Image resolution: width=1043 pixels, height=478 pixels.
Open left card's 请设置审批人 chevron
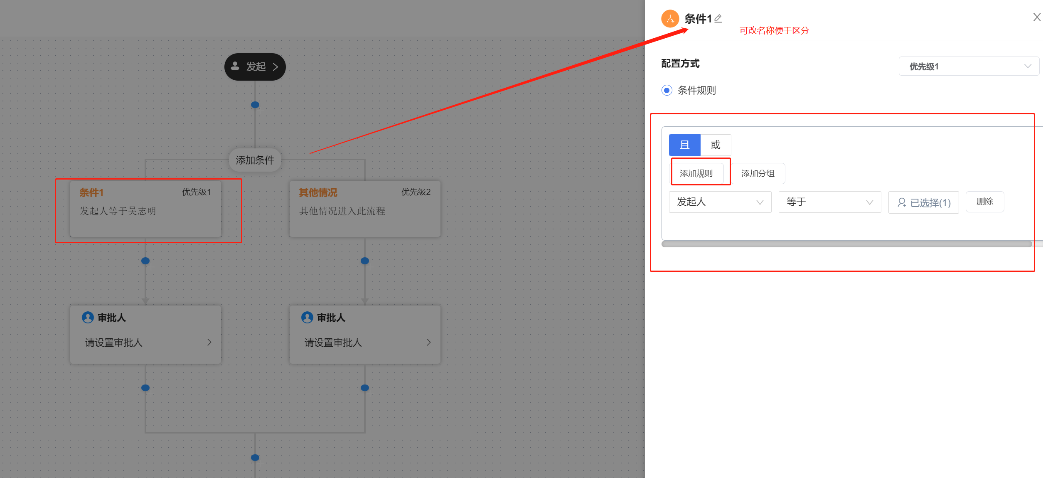(209, 342)
